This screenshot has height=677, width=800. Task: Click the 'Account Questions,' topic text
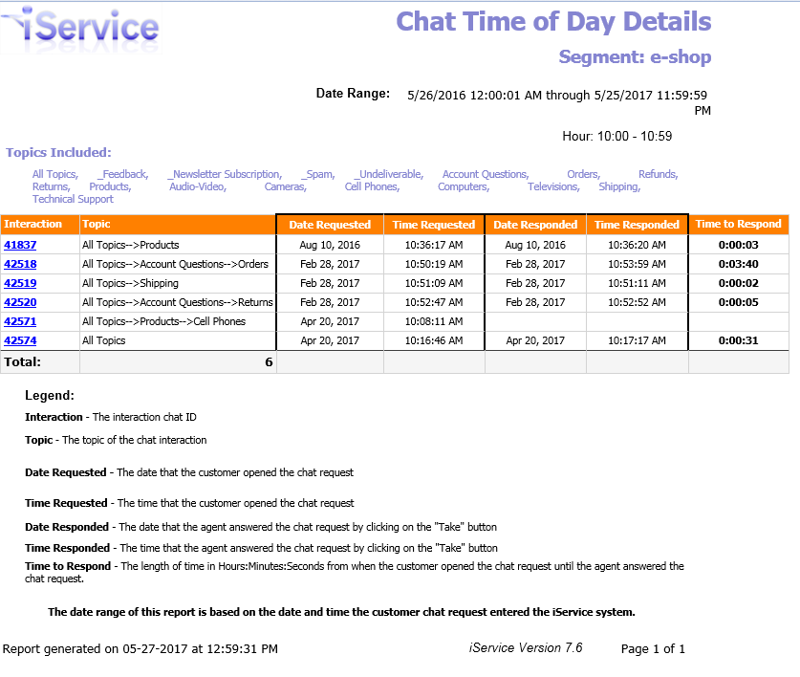(x=486, y=175)
